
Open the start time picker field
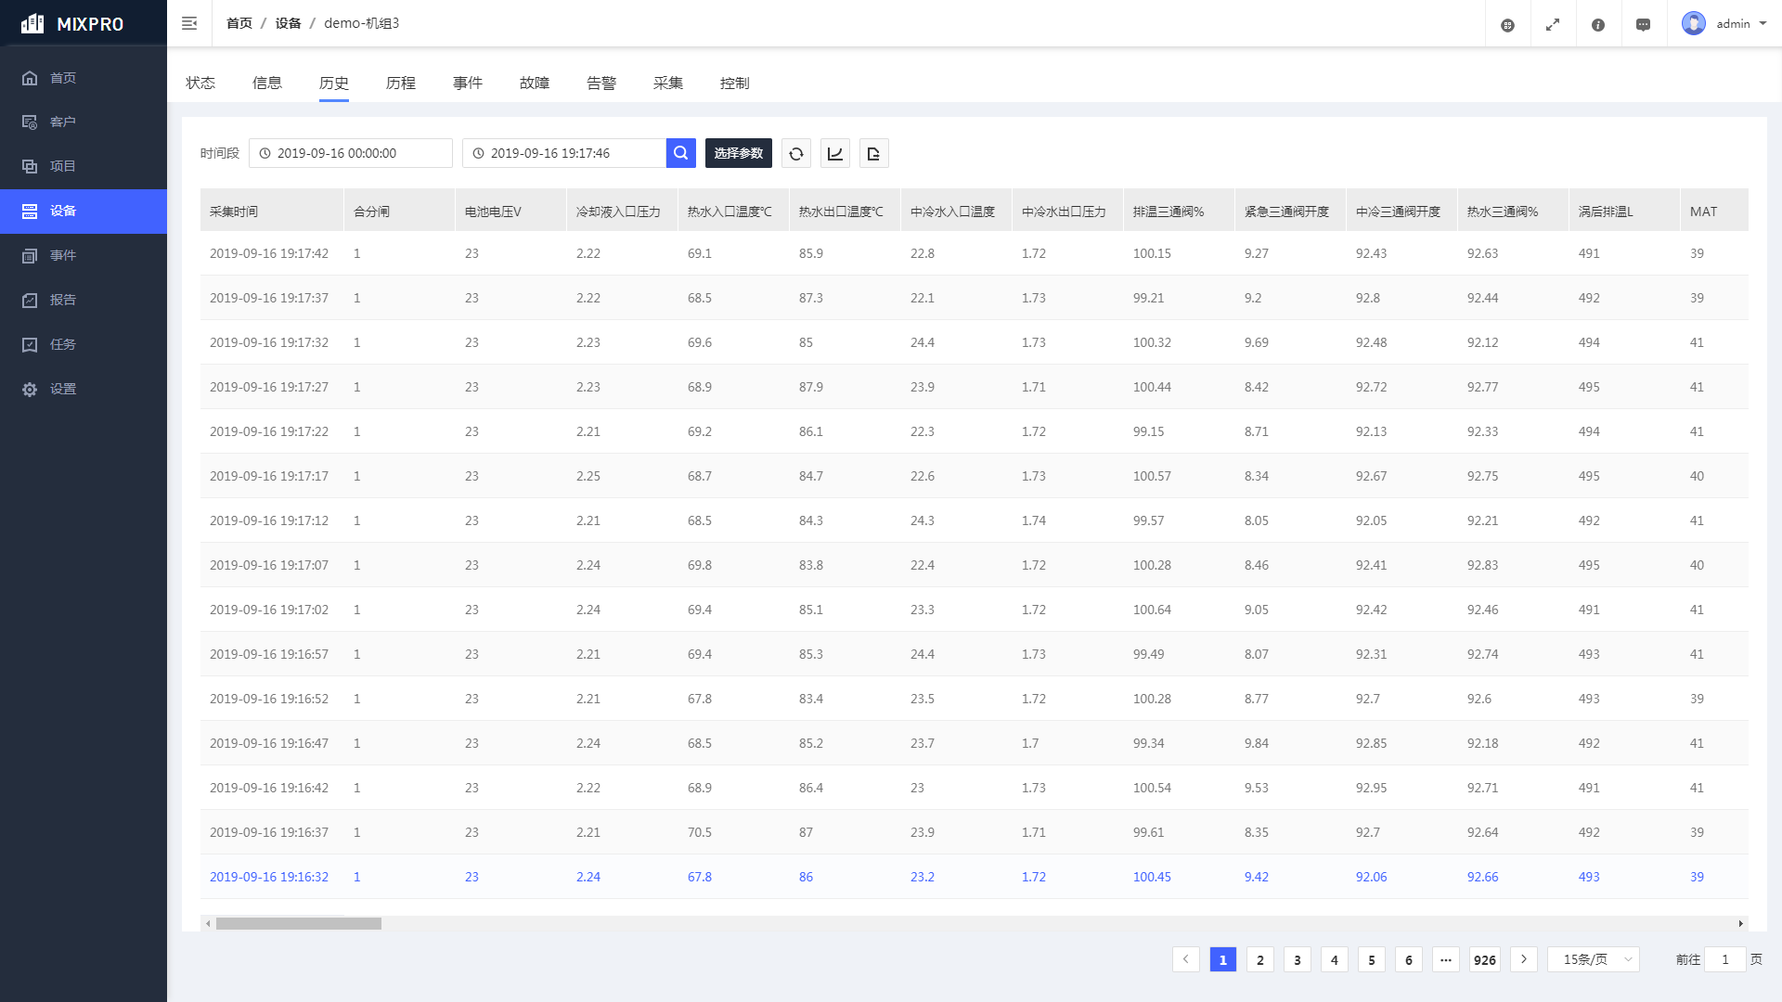tap(351, 153)
